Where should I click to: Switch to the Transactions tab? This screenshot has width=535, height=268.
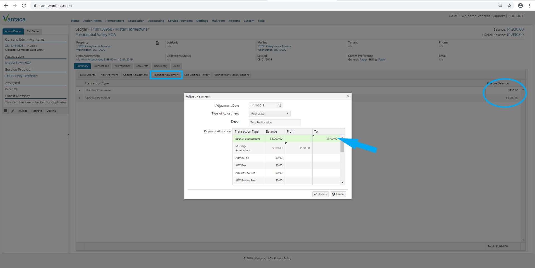click(x=101, y=66)
